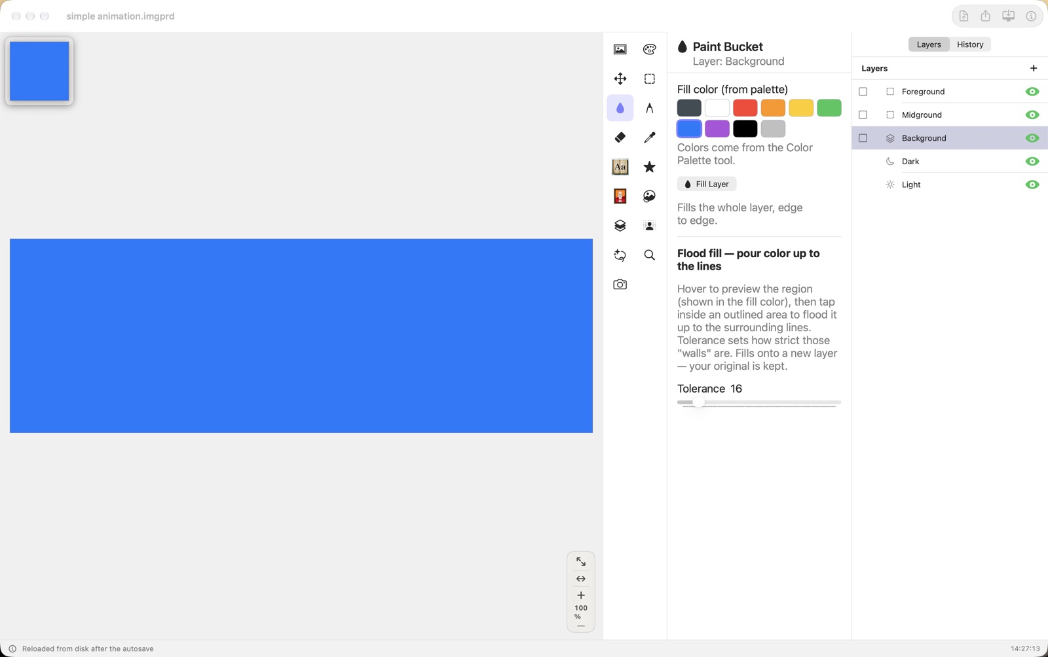The image size is (1048, 657).
Task: Check the Midground layer checkbox
Action: 863,115
